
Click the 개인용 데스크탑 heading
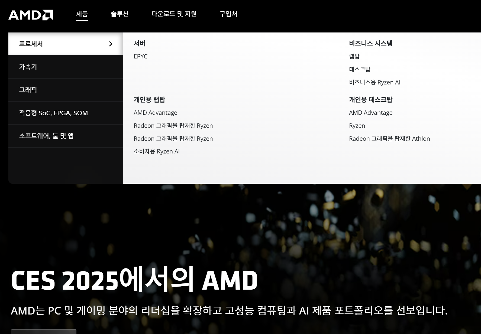click(371, 100)
